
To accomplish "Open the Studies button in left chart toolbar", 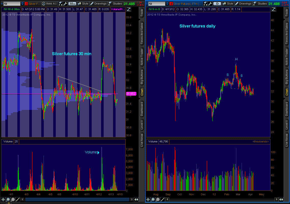I will (115, 4).
